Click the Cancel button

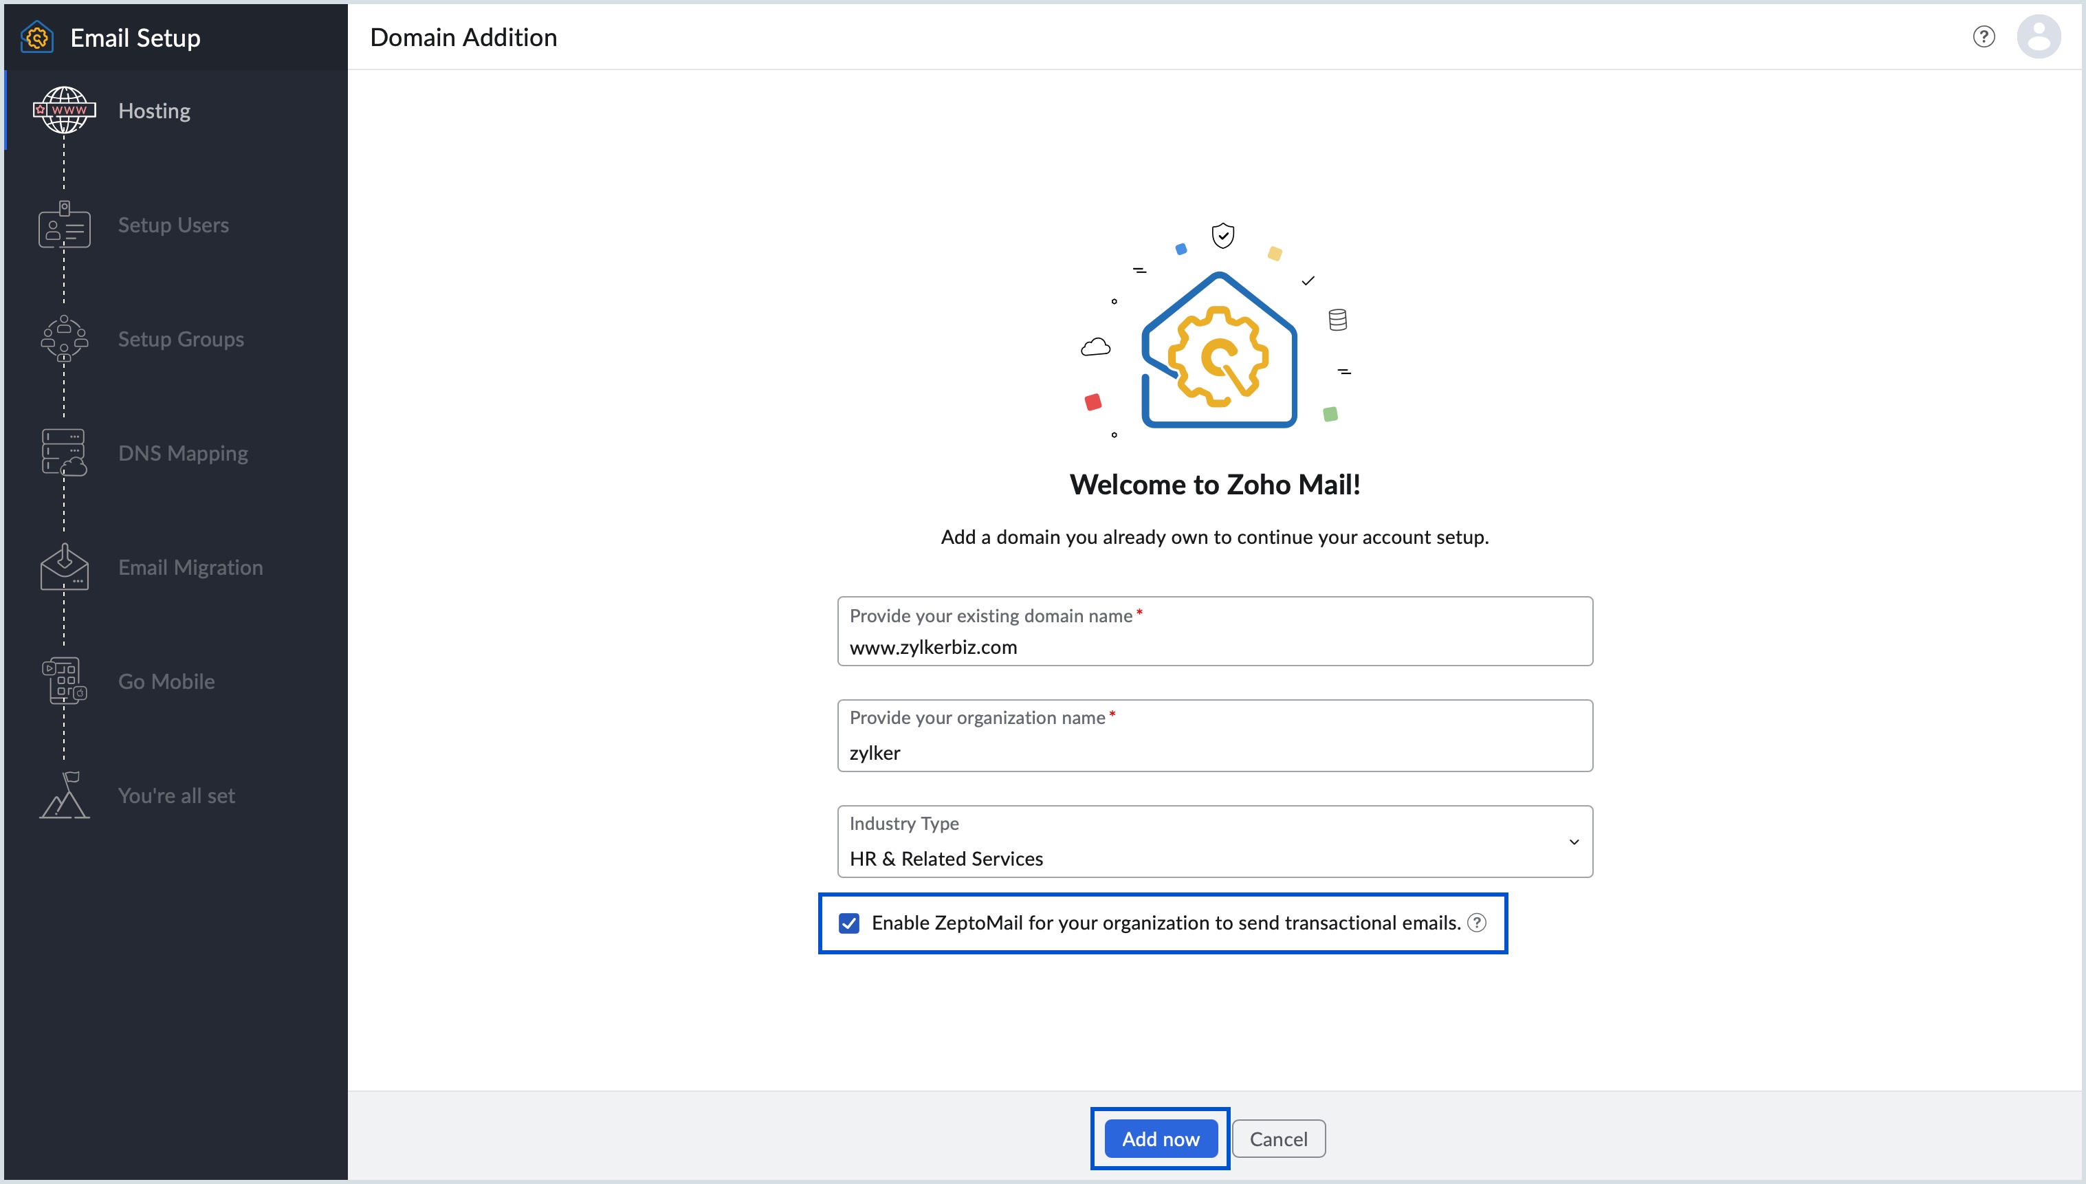1279,1139
